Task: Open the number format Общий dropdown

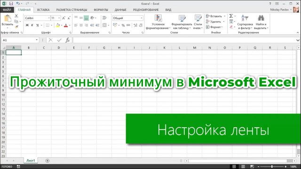Action: [142, 18]
